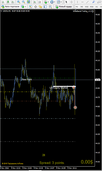Click the TopLessons.In/Forex copyright text

tap(13, 163)
